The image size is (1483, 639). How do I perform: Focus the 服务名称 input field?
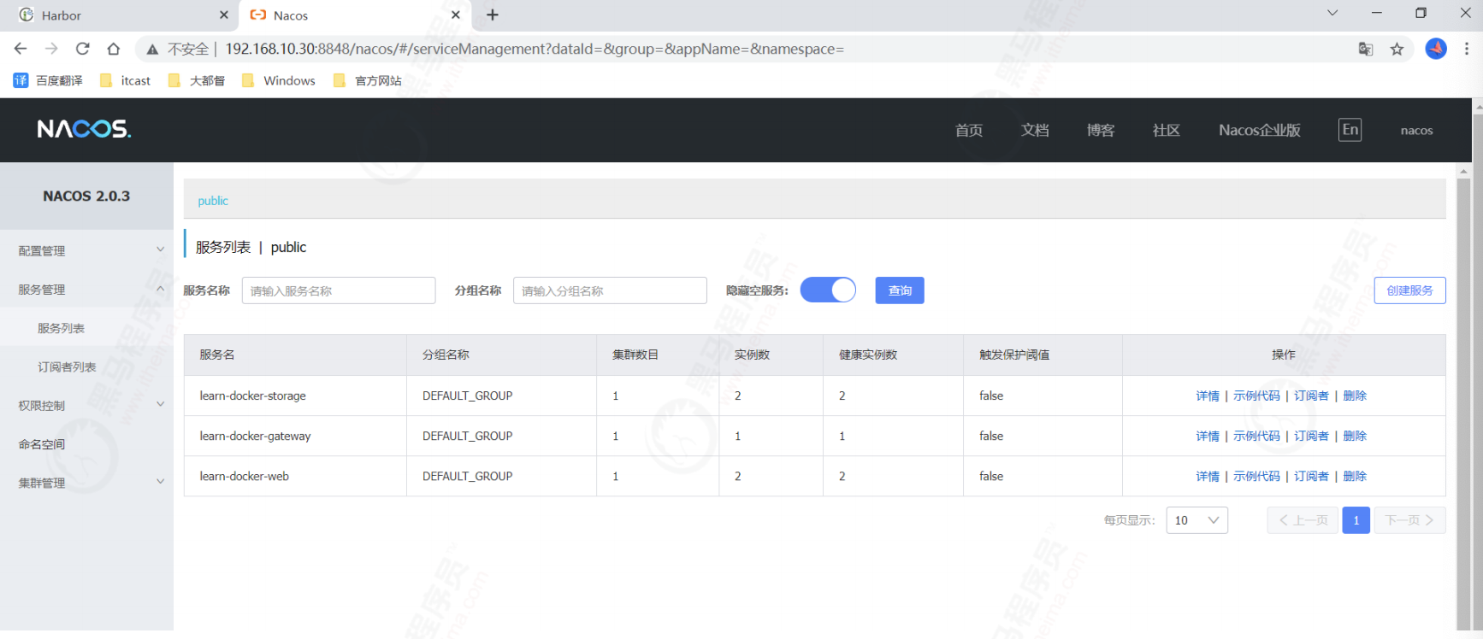click(339, 290)
